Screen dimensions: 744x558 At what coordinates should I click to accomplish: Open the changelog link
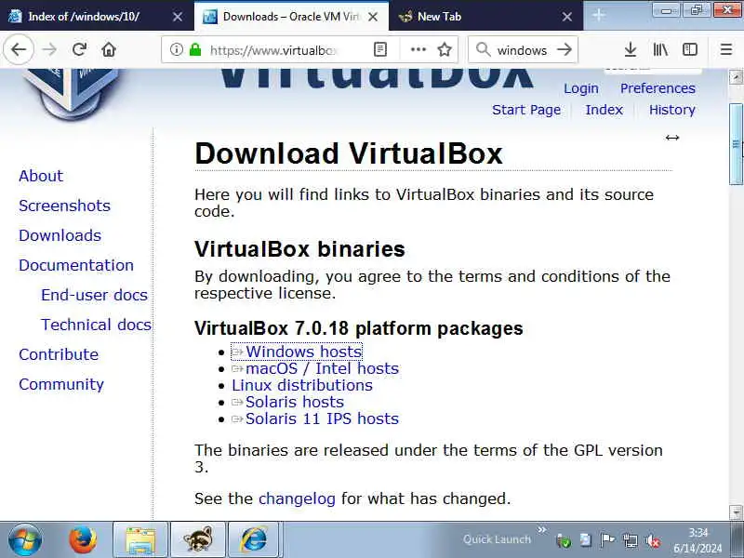(297, 498)
